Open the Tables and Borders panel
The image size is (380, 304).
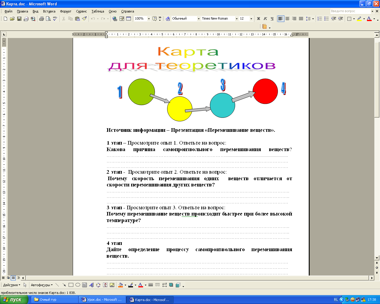pyautogui.click(x=122, y=19)
